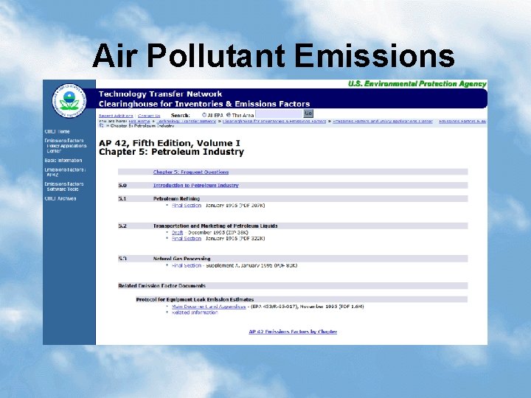
Task: Open Emissions Factors AP42 sidebar item
Action: (x=65, y=172)
